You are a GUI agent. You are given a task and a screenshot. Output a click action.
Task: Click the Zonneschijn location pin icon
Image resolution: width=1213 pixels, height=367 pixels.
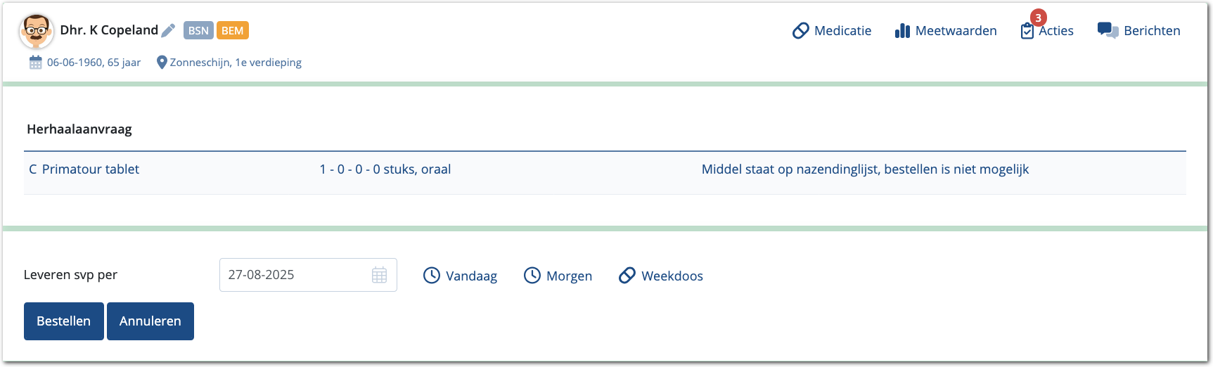(162, 63)
